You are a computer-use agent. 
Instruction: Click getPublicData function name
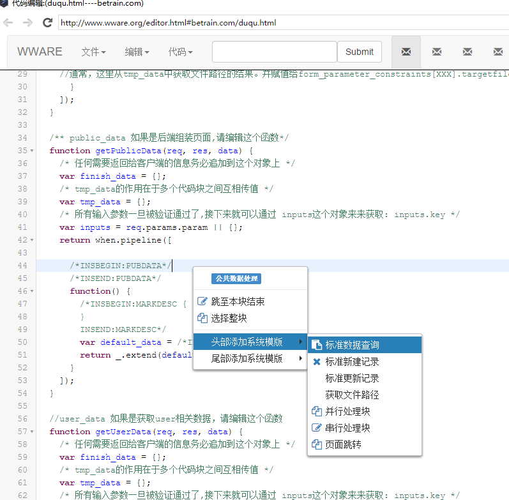(x=128, y=151)
